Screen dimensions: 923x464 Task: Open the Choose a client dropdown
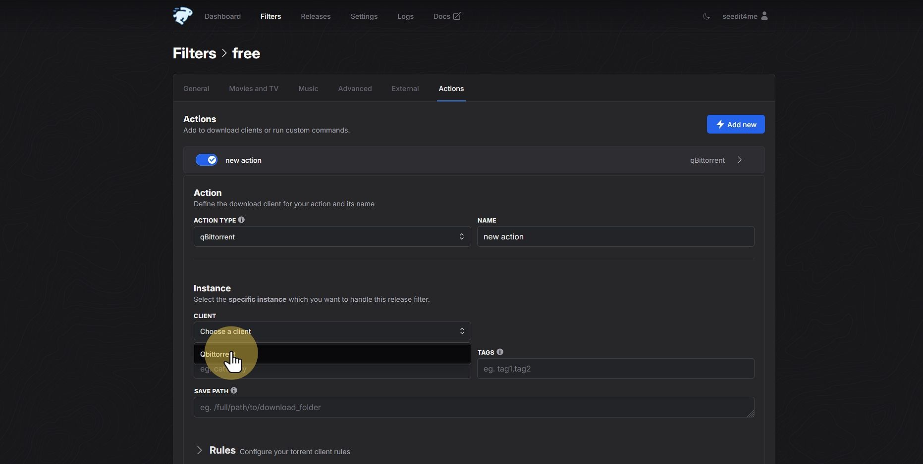(x=332, y=331)
